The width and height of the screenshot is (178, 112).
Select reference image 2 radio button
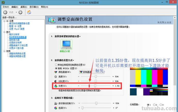[x=154, y=105]
